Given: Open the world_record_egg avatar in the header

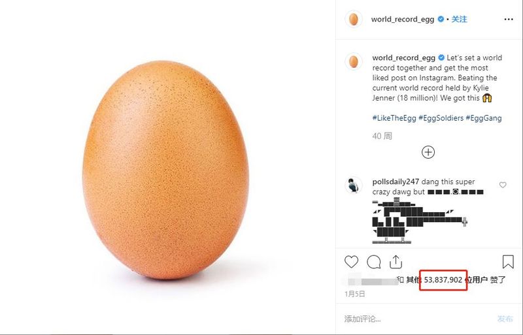Looking at the screenshot, I should [x=354, y=19].
